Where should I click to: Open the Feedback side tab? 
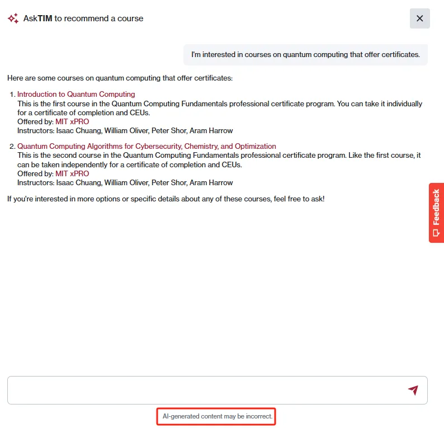pyautogui.click(x=436, y=213)
